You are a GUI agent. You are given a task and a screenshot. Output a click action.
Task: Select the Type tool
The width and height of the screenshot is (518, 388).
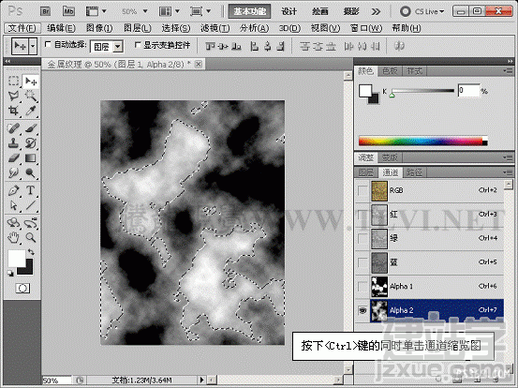click(30, 190)
